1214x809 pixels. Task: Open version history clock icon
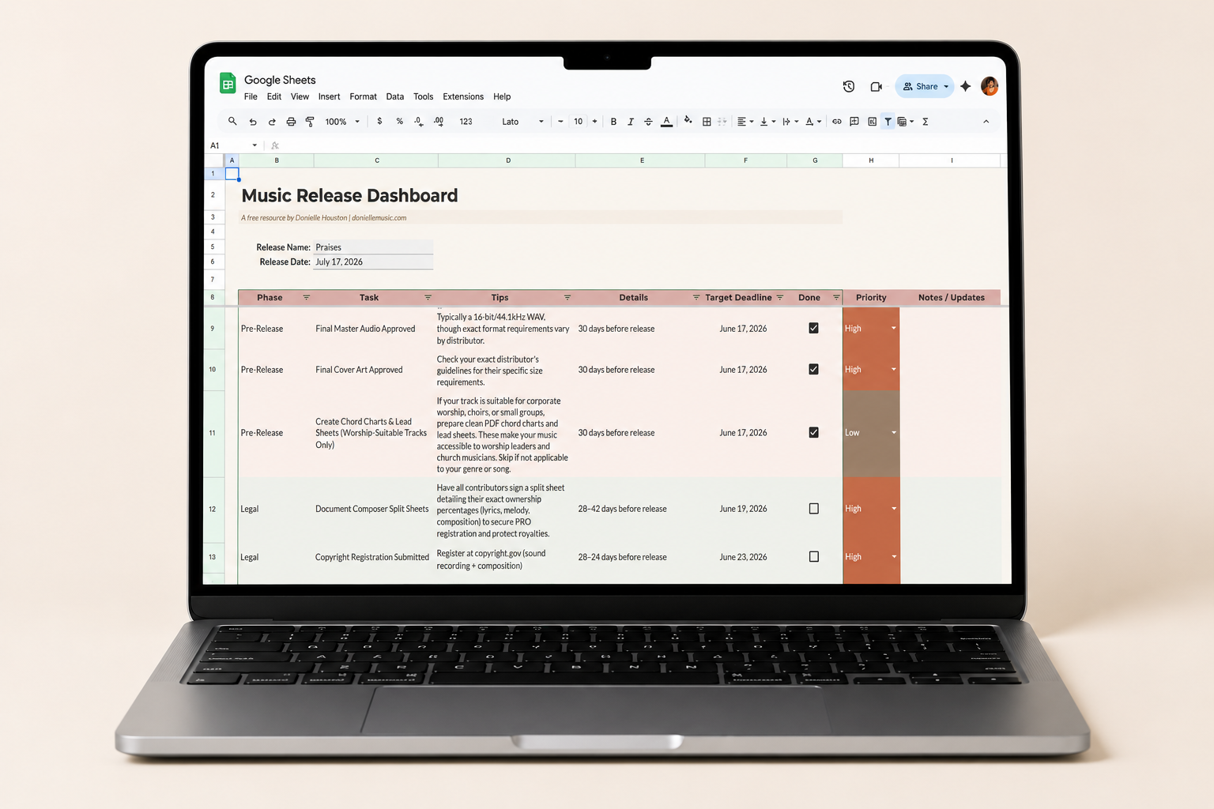849,86
